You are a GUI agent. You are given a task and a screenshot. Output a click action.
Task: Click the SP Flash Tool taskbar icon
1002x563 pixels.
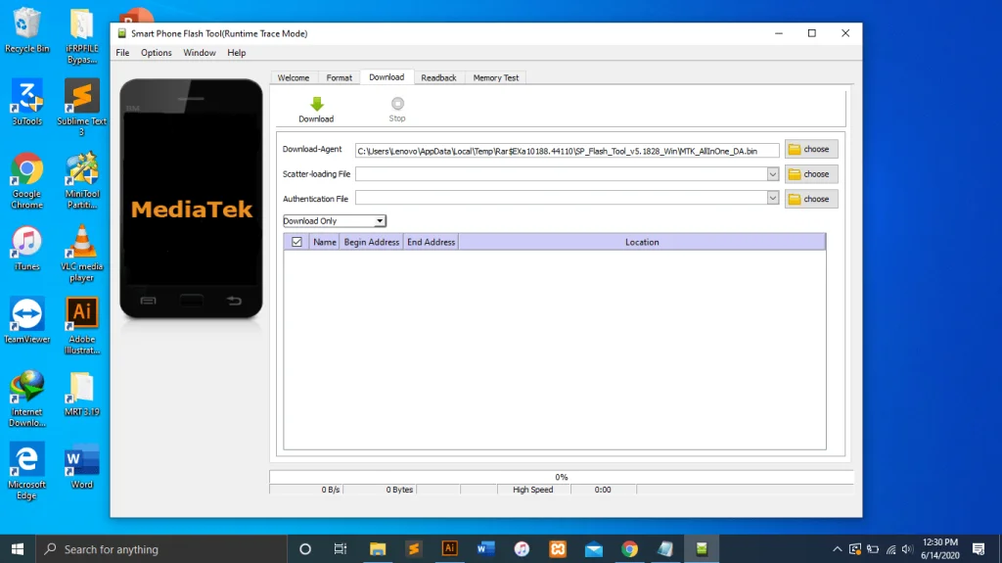coord(702,549)
